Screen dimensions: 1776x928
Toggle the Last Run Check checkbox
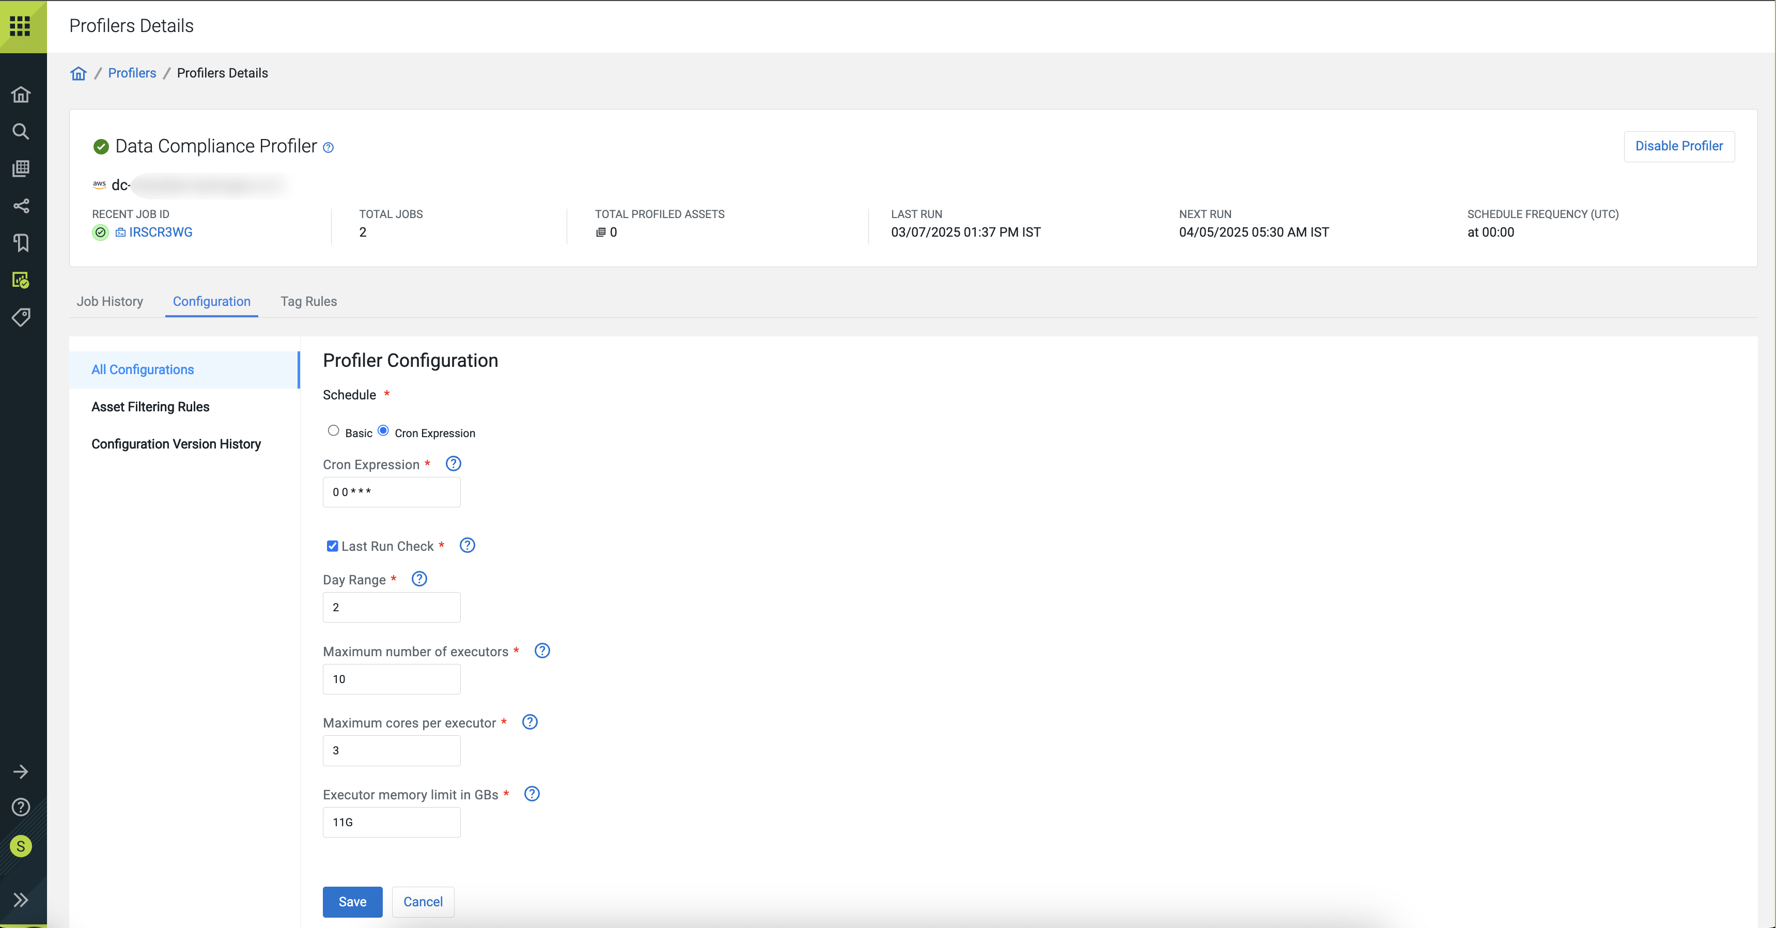[x=332, y=546]
